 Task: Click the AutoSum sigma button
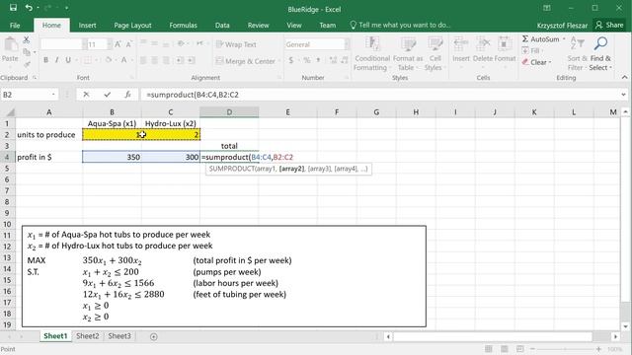(x=541, y=39)
